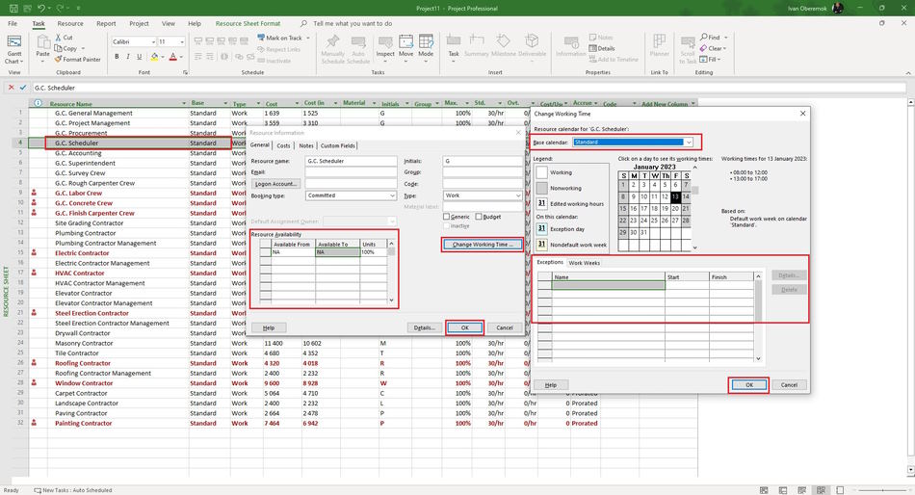Click the Mark on Track icon
The height and width of the screenshot is (495, 915).
261,38
